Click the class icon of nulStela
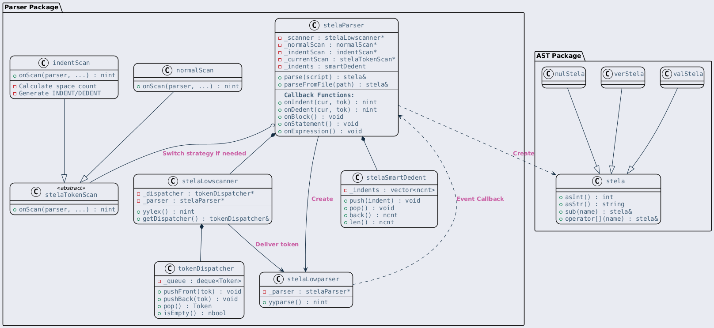Viewport: 714px width, 328px height. click(x=549, y=74)
